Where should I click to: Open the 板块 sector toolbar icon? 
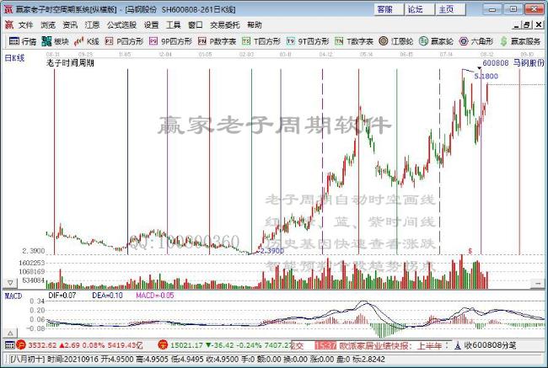[55, 41]
